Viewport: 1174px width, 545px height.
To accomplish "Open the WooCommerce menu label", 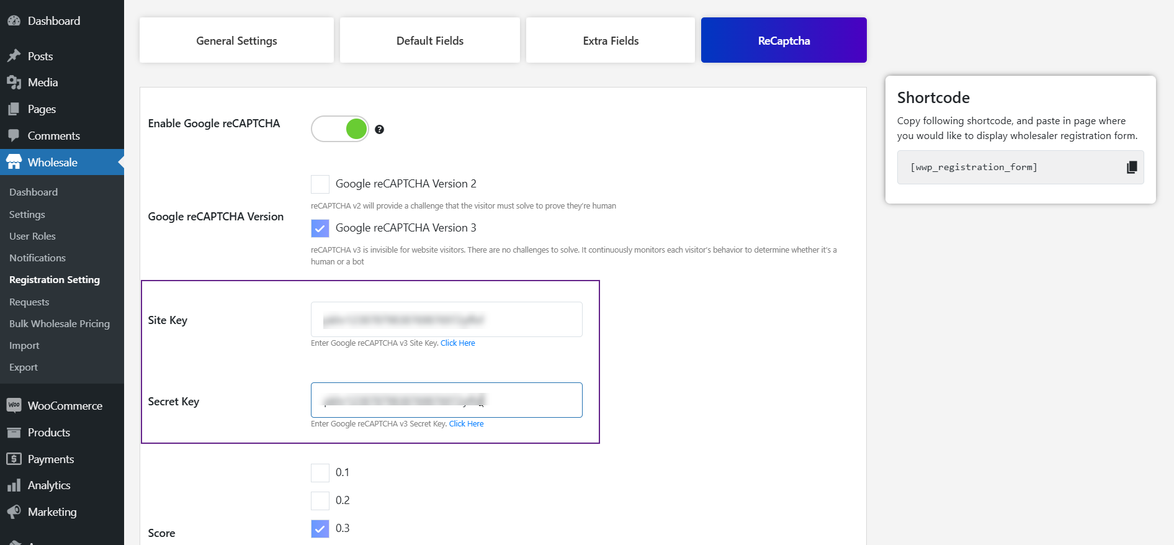I will pos(65,405).
